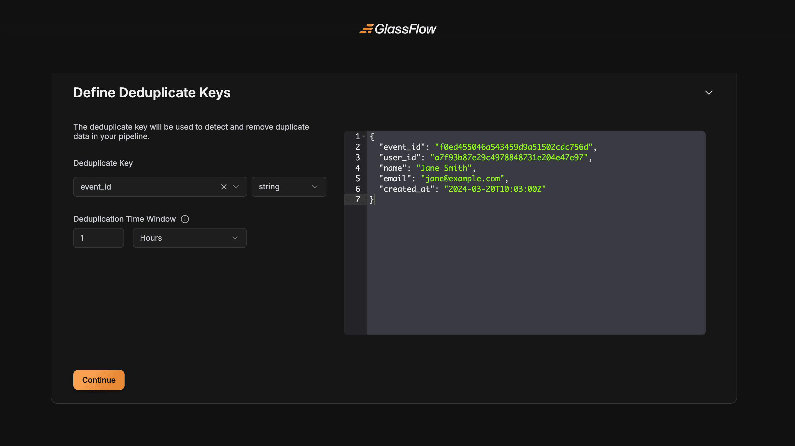Click the created_at timestamp value
The height and width of the screenshot is (446, 795).
494,189
